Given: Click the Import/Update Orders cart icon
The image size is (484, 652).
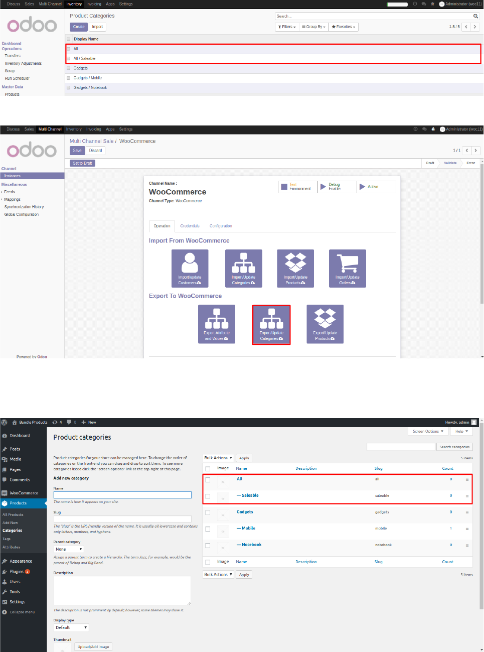Looking at the screenshot, I should pyautogui.click(x=347, y=269).
